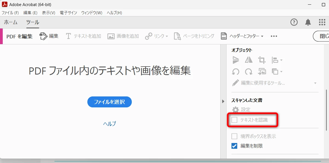Open the ファイル (F) menu
The width and height of the screenshot is (329, 163).
point(10,13)
